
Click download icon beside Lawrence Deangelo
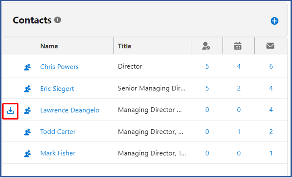(10, 111)
